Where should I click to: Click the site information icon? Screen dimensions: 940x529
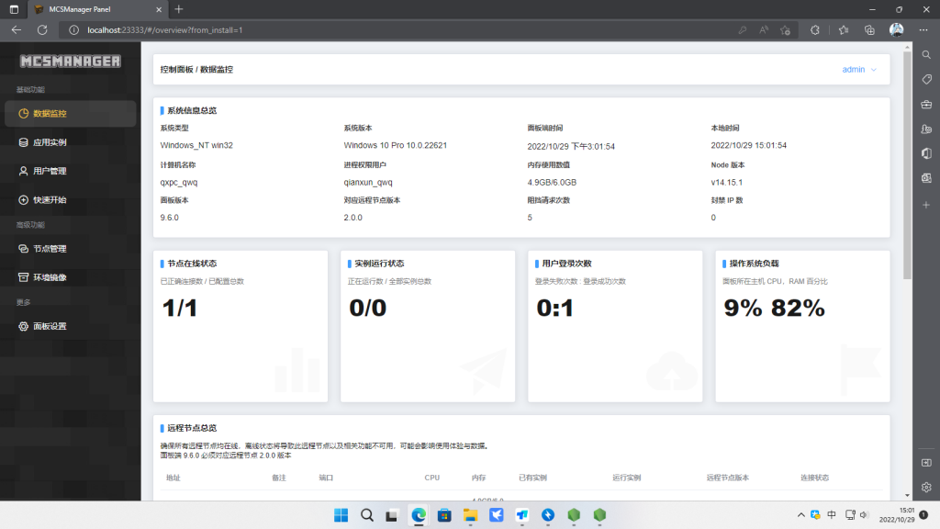point(73,30)
